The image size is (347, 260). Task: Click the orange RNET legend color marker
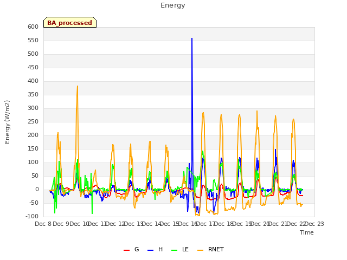200,250
